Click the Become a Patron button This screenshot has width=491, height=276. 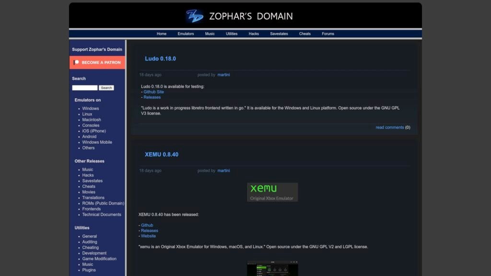[x=97, y=63]
